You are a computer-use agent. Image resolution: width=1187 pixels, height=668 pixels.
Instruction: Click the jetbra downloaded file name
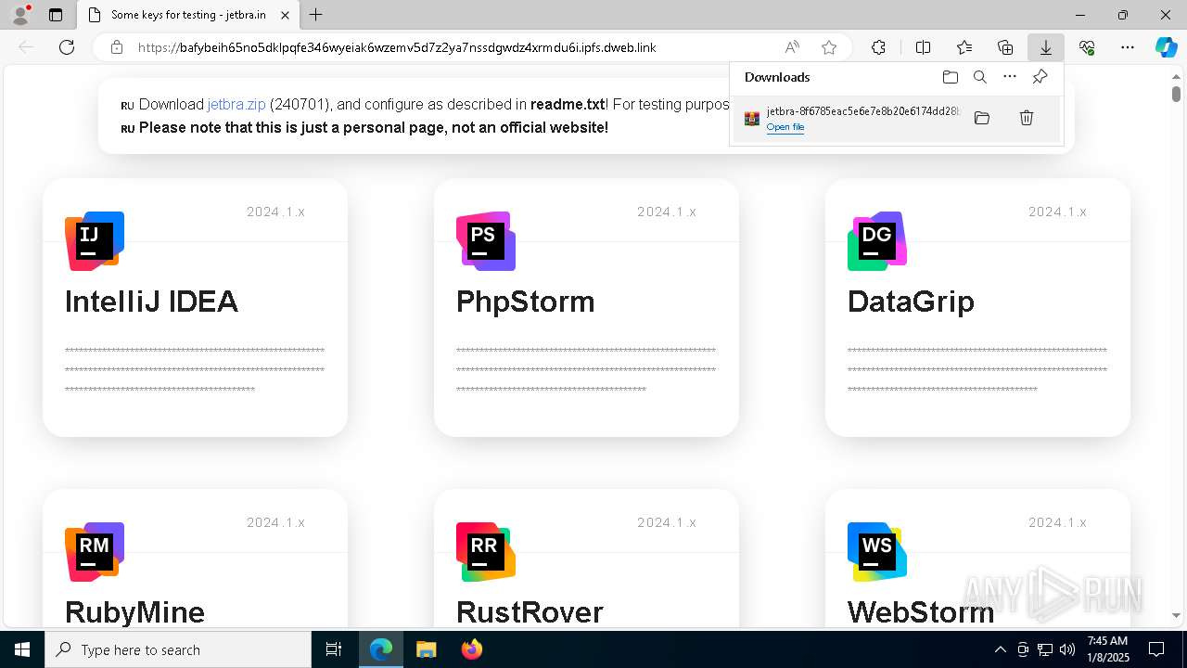[x=862, y=111]
